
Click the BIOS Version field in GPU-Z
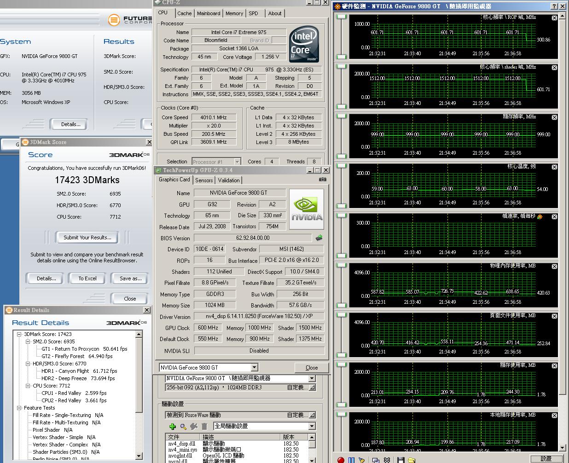254,238
